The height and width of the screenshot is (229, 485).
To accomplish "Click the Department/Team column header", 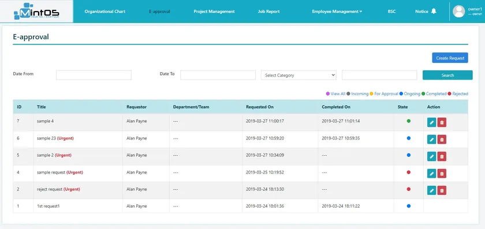I will 191,107.
